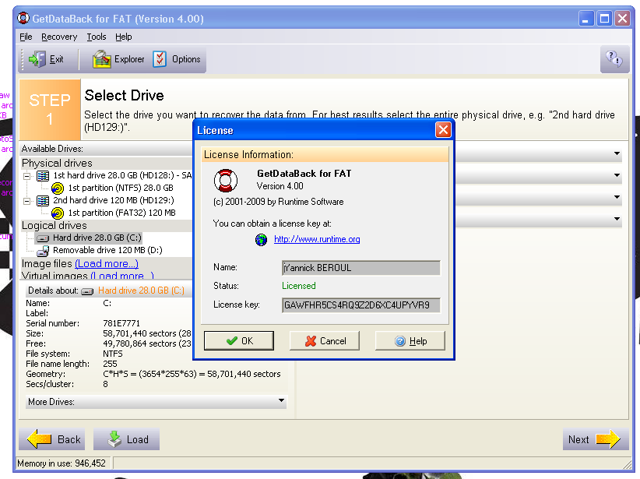This screenshot has width=640, height=479.
Task: Open the Recovery menu
Action: 59,37
